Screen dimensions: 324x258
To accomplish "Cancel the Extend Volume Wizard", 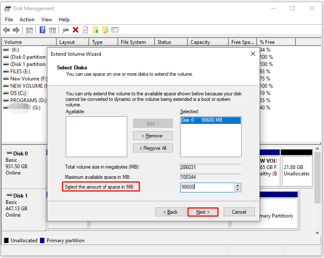I will pyautogui.click(x=239, y=212).
